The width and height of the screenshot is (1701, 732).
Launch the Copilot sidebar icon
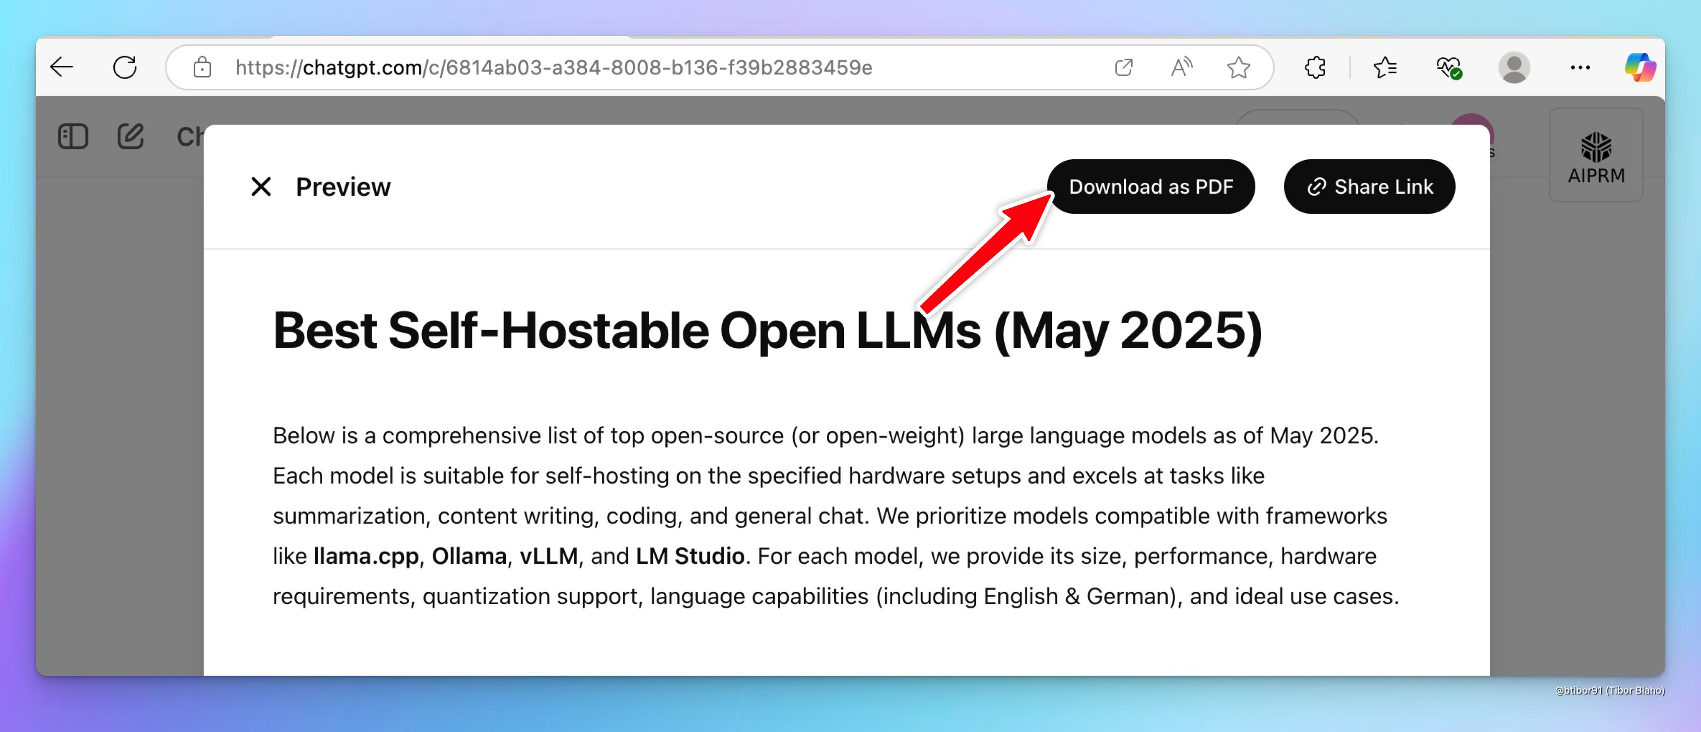pos(1639,67)
